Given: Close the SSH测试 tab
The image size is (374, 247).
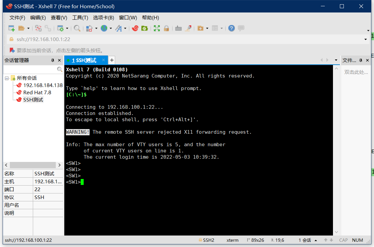Looking at the screenshot, I should (103, 60).
